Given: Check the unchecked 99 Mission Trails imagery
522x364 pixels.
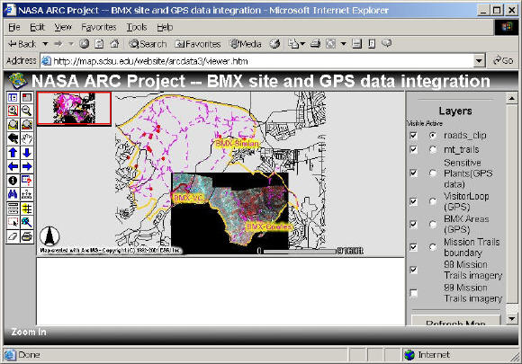Looking at the screenshot, I should point(413,293).
